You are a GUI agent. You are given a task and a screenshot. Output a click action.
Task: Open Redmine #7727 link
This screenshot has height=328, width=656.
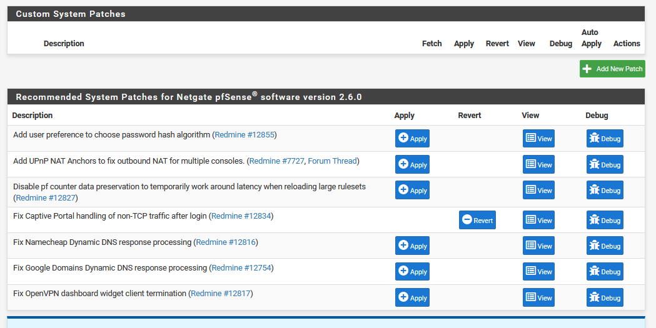click(276, 161)
